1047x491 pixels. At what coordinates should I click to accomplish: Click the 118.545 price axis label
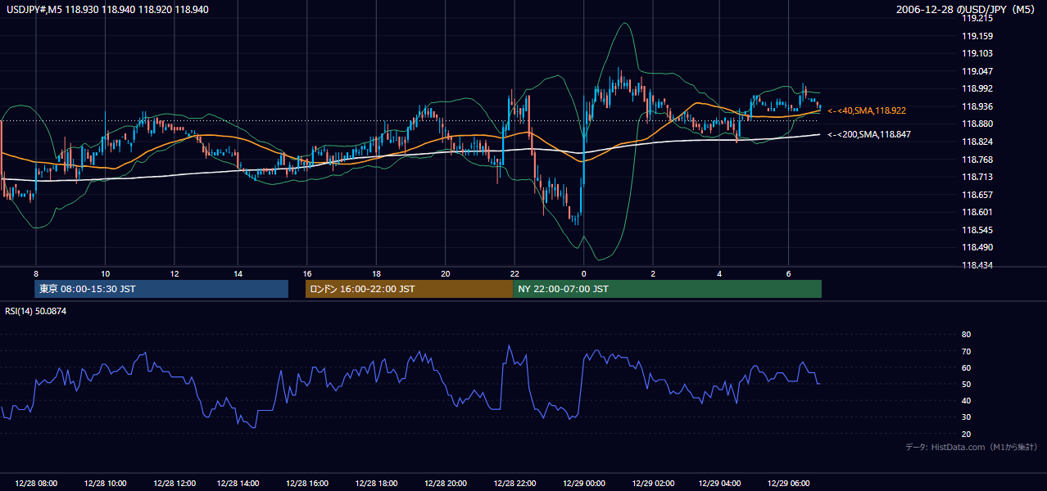(x=977, y=230)
